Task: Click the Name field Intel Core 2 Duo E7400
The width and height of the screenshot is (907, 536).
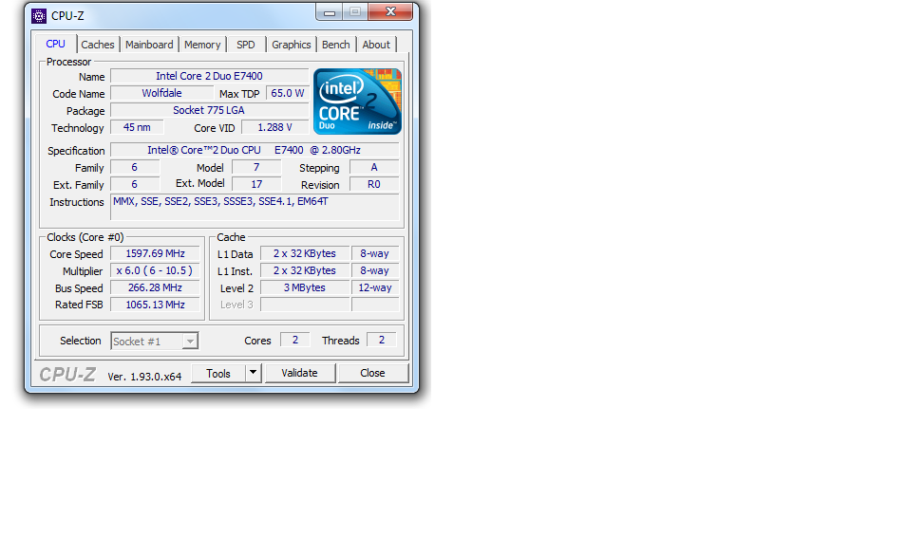Action: coord(209,76)
